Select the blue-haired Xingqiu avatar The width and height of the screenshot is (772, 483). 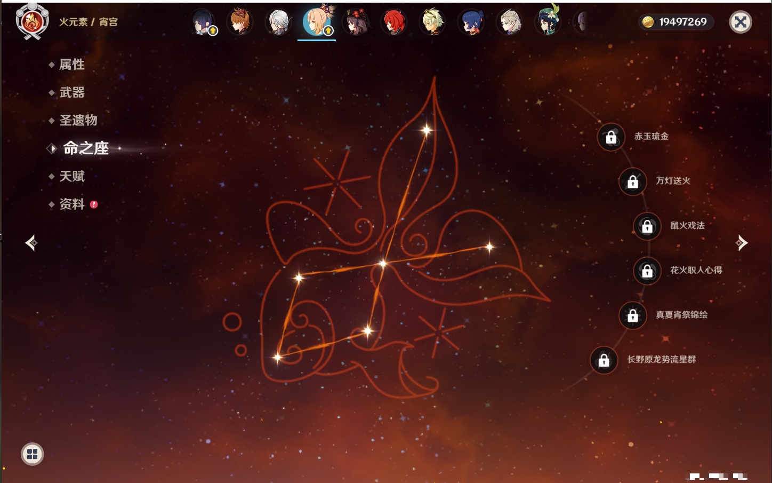point(471,22)
